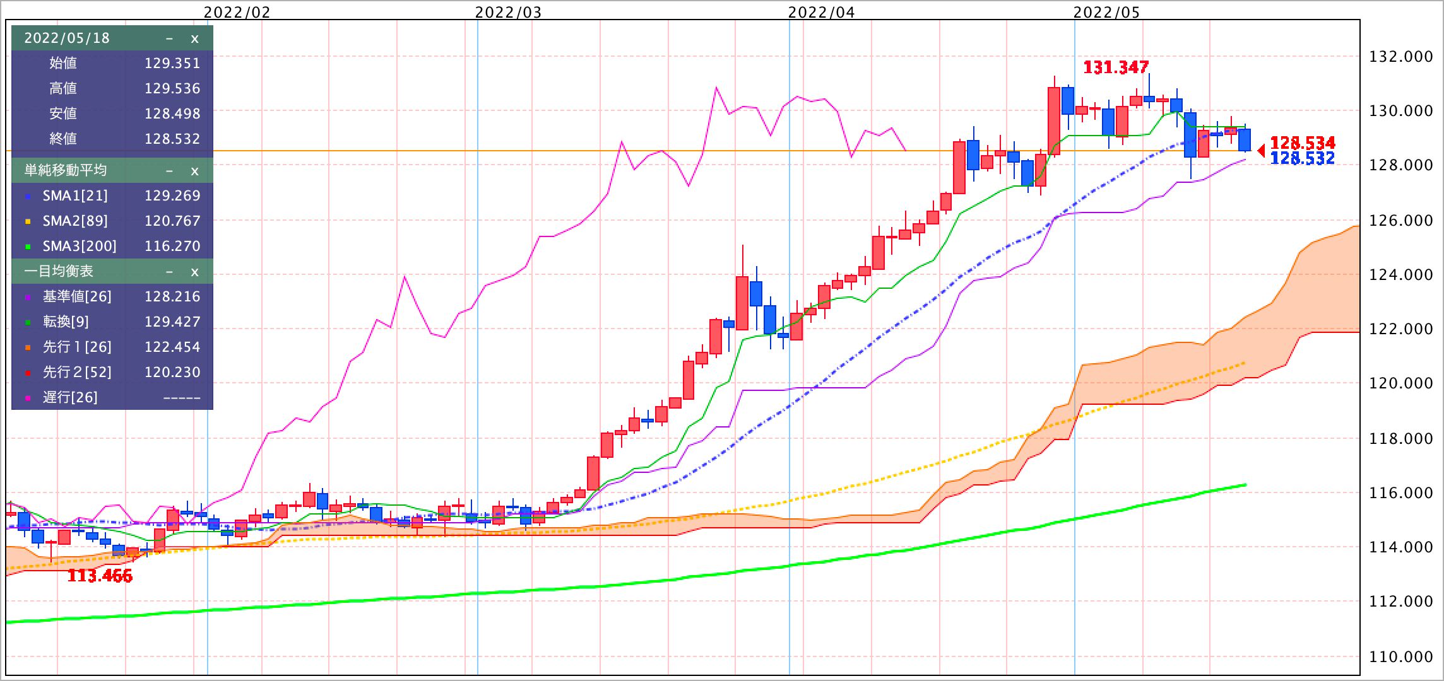Click the 2022/03 time axis label
Image resolution: width=1444 pixels, height=681 pixels.
pos(508,13)
